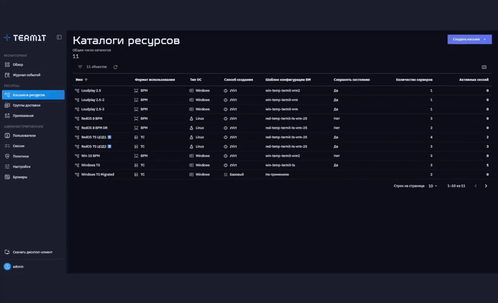Refresh the catalog list
Image resolution: width=498 pixels, height=303 pixels.
point(116,67)
